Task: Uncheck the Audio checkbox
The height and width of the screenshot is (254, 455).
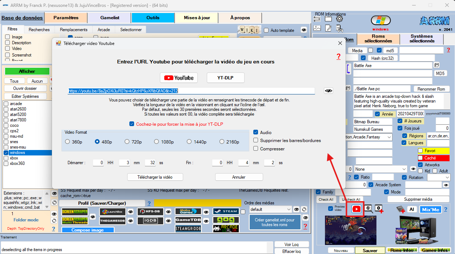Action: (256, 133)
